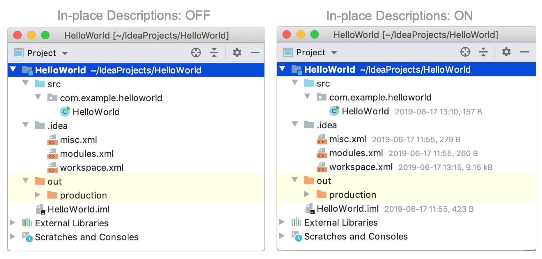Select HelloWorld class name in left window
This screenshot has width=542, height=259.
pos(96,112)
